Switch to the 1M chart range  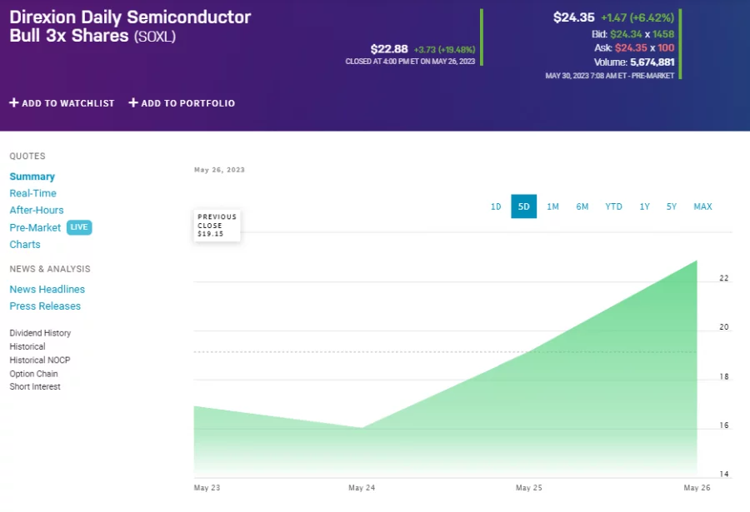(553, 206)
